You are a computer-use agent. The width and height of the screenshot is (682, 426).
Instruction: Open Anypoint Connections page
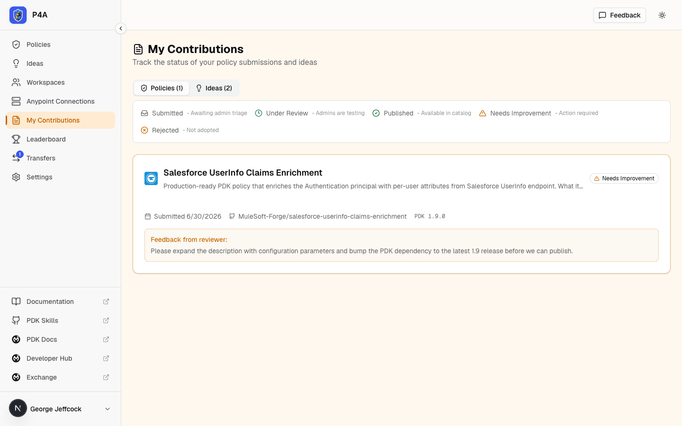coord(60,101)
